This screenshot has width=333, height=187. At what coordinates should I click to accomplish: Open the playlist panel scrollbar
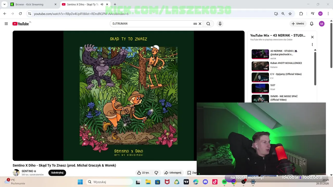(x=315, y=68)
